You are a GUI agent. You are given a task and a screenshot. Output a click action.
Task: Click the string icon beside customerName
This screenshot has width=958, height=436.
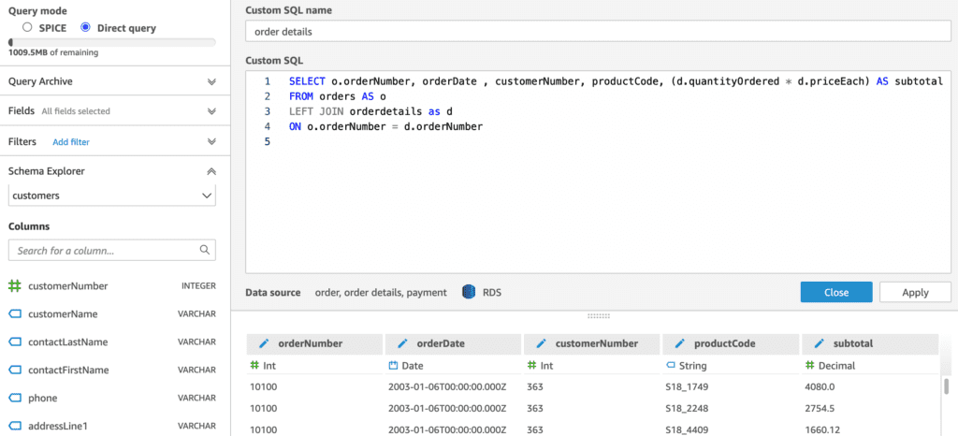point(15,313)
